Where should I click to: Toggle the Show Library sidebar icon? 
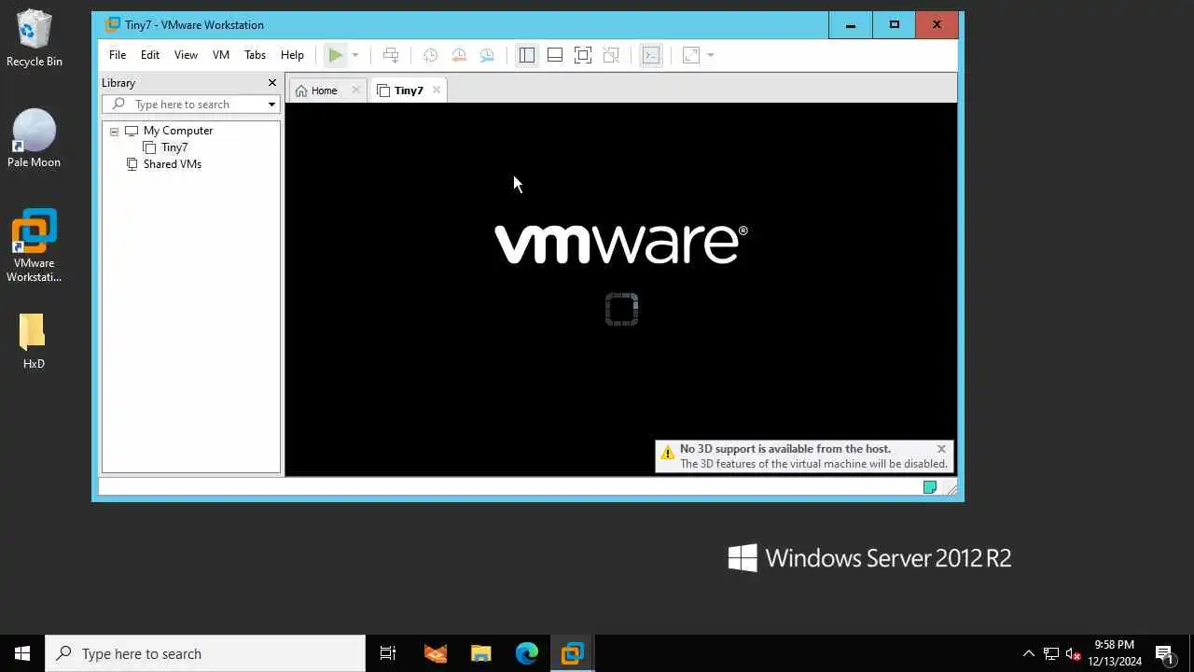point(527,55)
